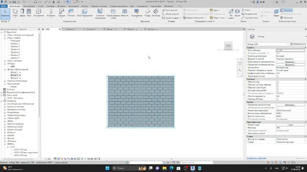Expand the Помещения и зоны panel dropdown
307x172 pixels.
pyautogui.click(x=205, y=21)
